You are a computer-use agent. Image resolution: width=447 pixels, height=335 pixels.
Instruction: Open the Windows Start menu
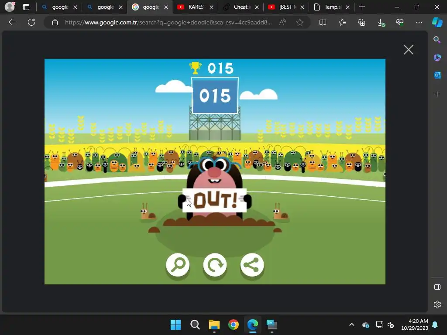(175, 325)
